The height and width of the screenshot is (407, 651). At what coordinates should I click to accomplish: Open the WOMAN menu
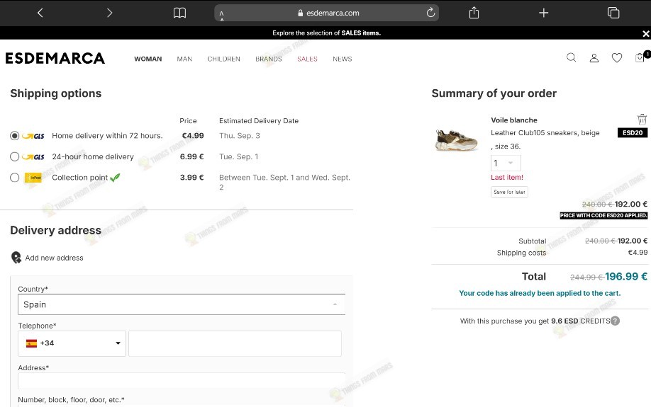pos(148,59)
